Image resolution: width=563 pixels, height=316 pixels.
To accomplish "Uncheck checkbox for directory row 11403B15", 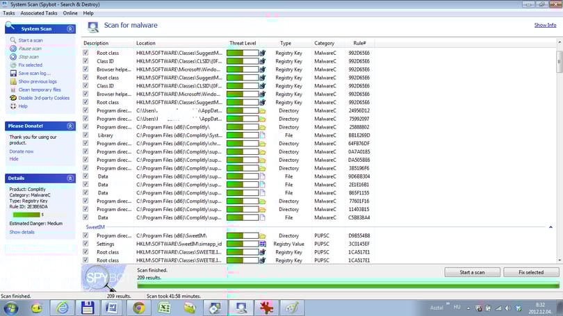I will tap(85, 209).
